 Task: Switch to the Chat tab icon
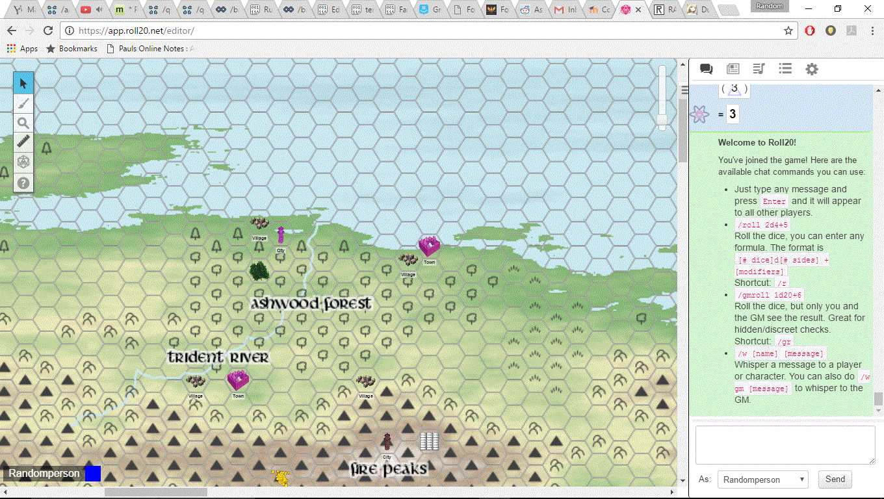click(x=707, y=69)
